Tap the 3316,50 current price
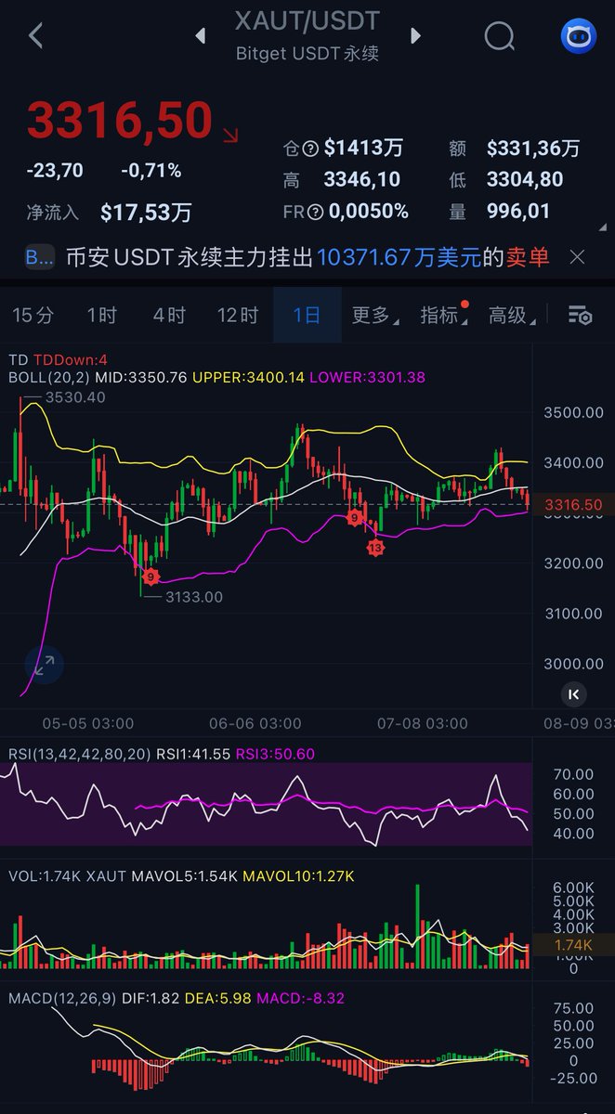The image size is (615, 1114). (120, 121)
